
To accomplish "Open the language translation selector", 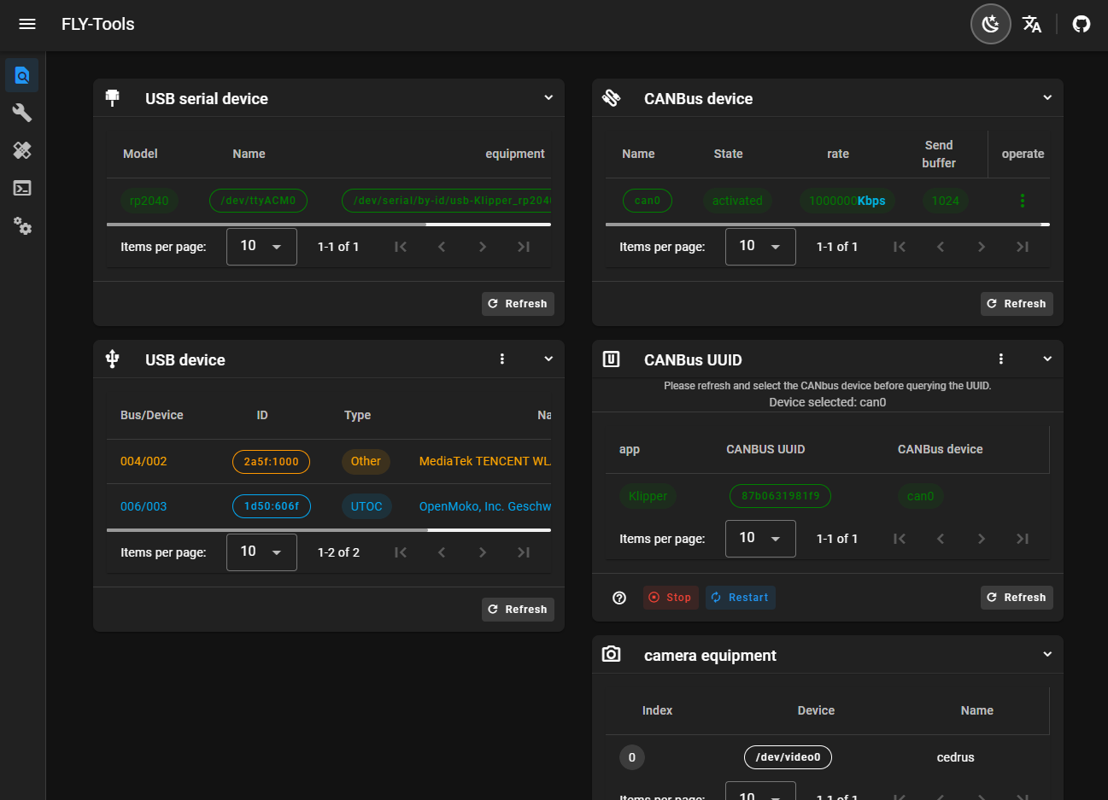I will pyautogui.click(x=1032, y=24).
